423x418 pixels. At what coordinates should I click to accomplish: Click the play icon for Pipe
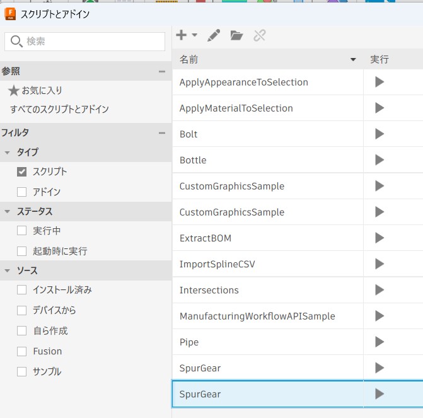pyautogui.click(x=380, y=342)
